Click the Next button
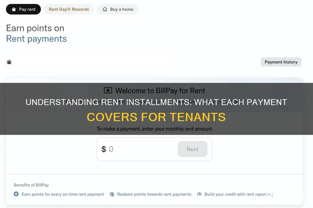The width and height of the screenshot is (313, 208). coord(193,149)
